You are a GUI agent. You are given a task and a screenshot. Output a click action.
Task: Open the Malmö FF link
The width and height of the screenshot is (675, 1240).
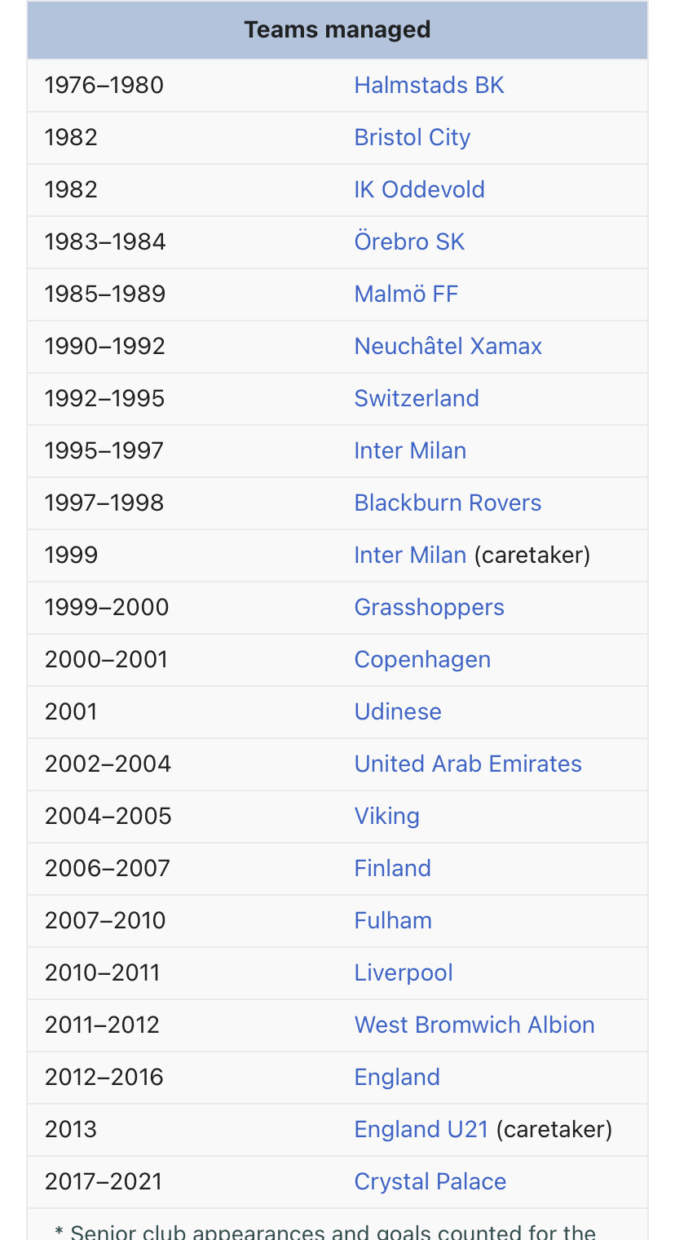coord(406,294)
